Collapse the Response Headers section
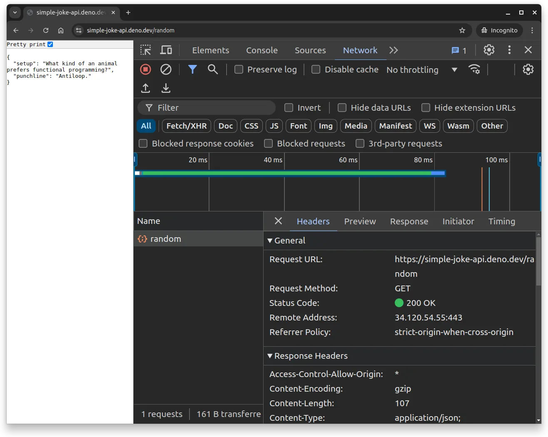Screen dimensions: 548x437 270,356
